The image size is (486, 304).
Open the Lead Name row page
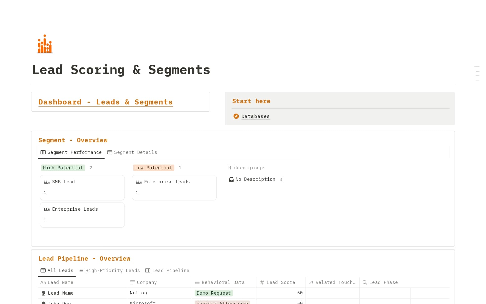(61, 293)
